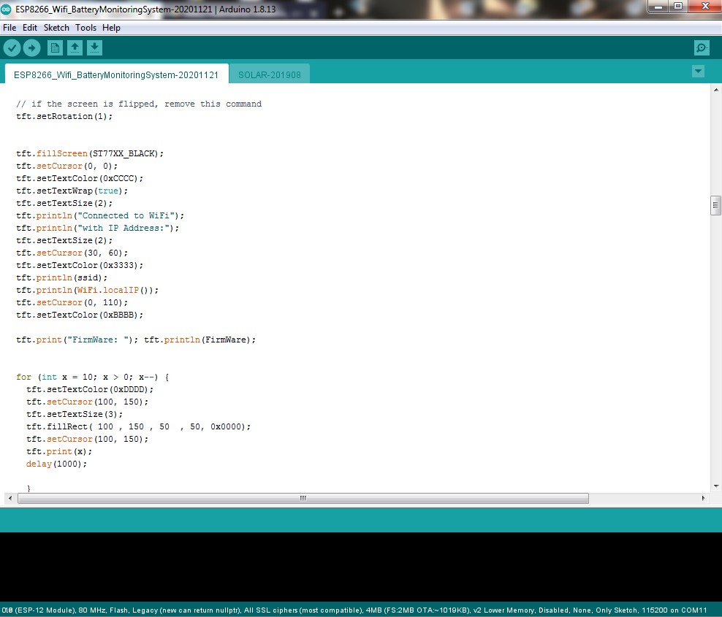This screenshot has width=722, height=617.
Task: Click the "Connected to WiFi" println line
Action: tap(100, 216)
